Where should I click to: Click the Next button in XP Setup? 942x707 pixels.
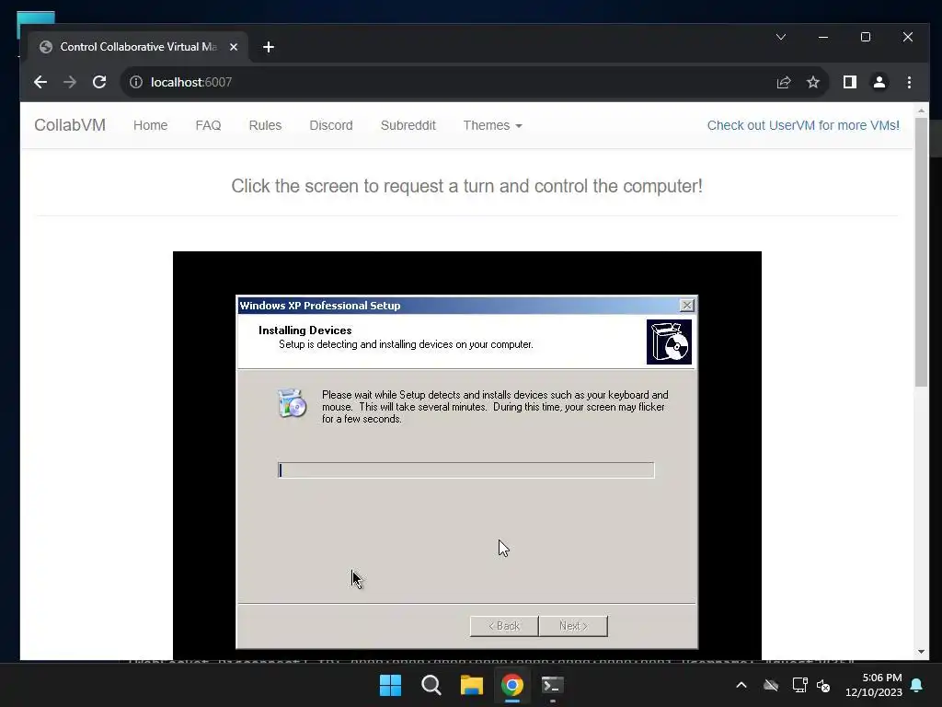(x=573, y=626)
